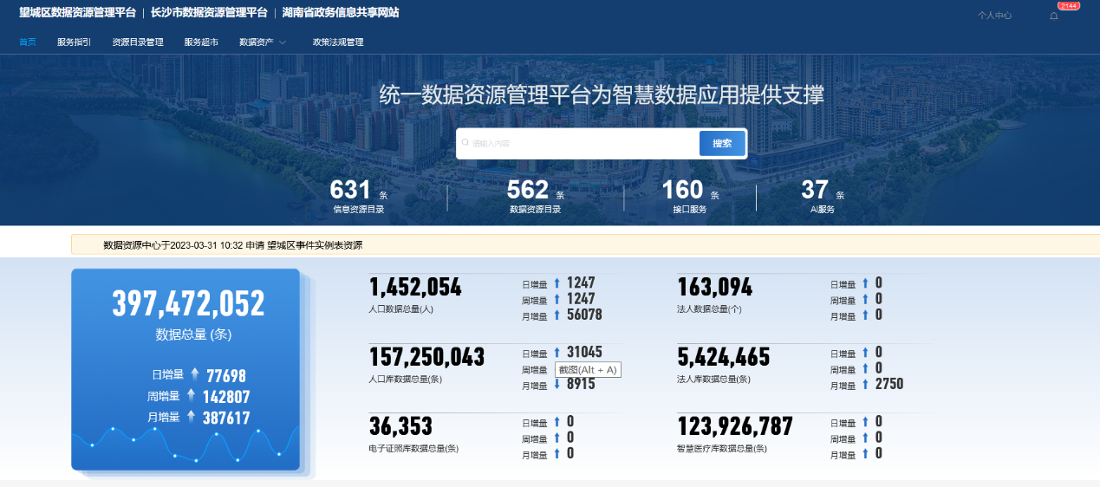Screen dimensions: 1100x487
Task: Select 政策法规管理 in navigation
Action: (x=338, y=42)
